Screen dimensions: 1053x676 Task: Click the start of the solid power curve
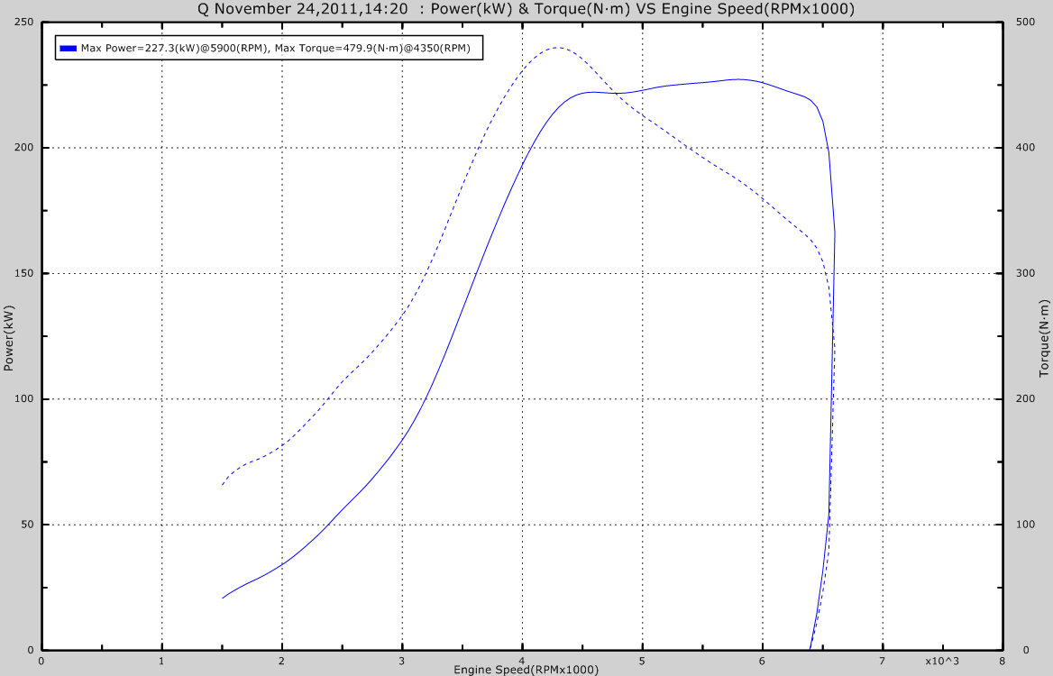click(223, 598)
